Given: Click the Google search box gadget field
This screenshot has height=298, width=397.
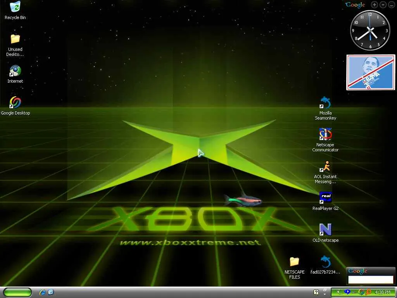Looking at the screenshot, I should [371, 280].
